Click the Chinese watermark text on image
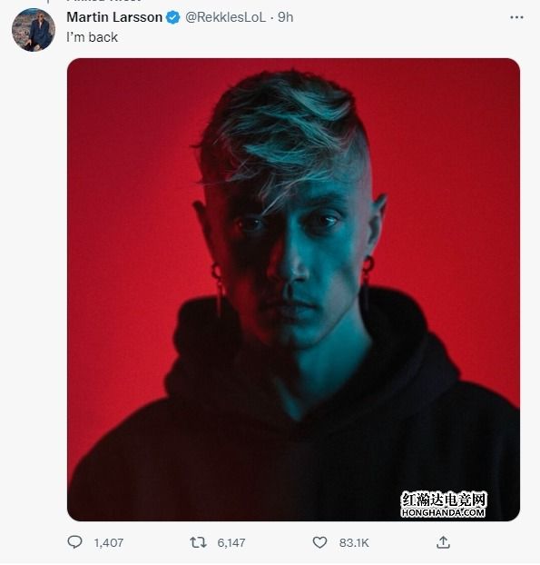 (444, 500)
